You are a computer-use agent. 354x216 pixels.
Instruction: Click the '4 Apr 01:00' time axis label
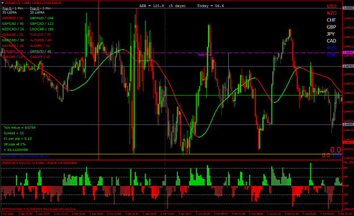238,214
